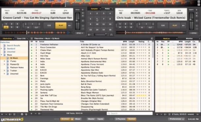Click the preview arrow for Santana row
Viewport: 201px width, 122px height.
[x=32, y=93]
